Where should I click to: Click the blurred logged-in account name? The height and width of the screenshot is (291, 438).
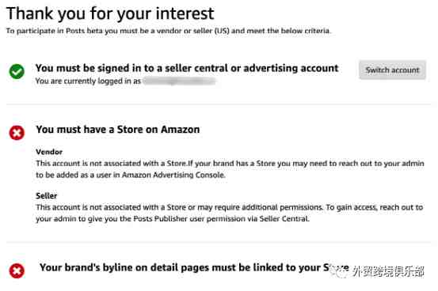(179, 81)
